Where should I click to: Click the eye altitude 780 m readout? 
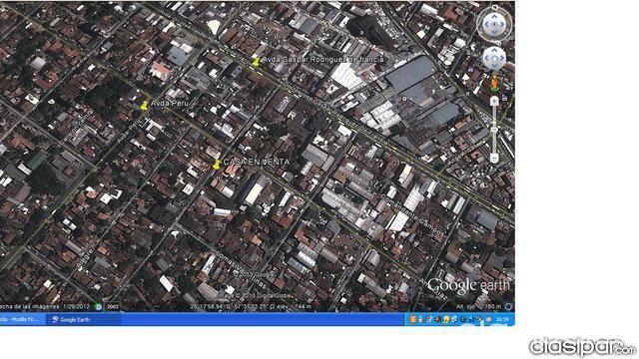478,306
